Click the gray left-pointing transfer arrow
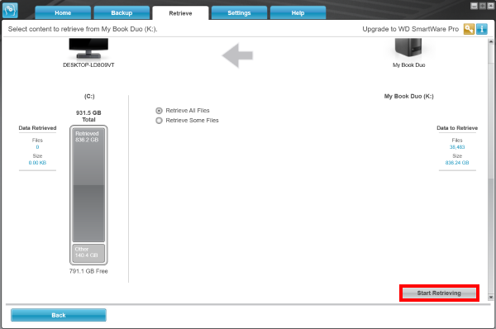Viewport: 496px width, 329px height. pyautogui.click(x=237, y=55)
